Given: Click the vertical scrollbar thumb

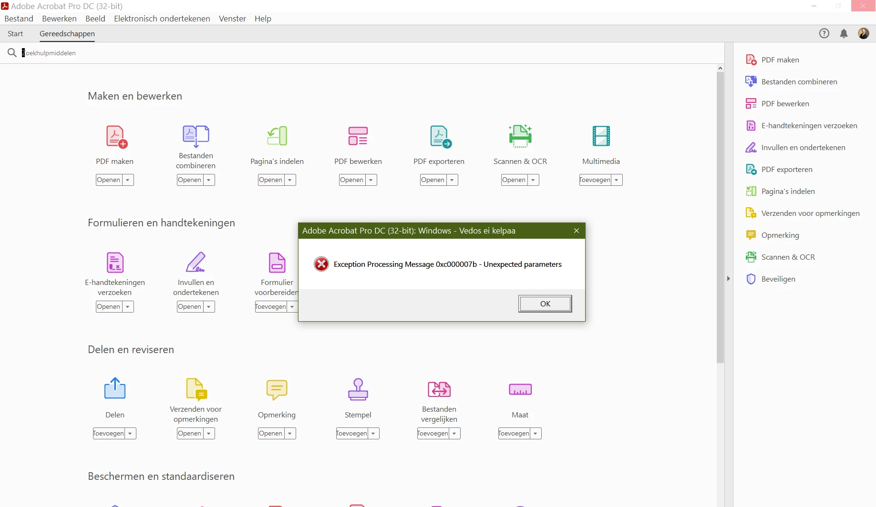Looking at the screenshot, I should click(x=720, y=218).
